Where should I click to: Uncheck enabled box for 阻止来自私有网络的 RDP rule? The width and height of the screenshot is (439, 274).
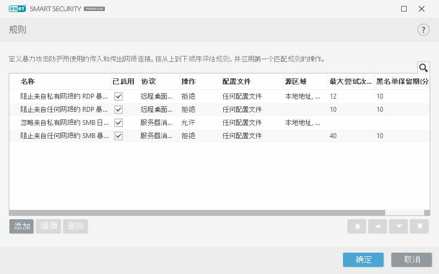point(119,96)
